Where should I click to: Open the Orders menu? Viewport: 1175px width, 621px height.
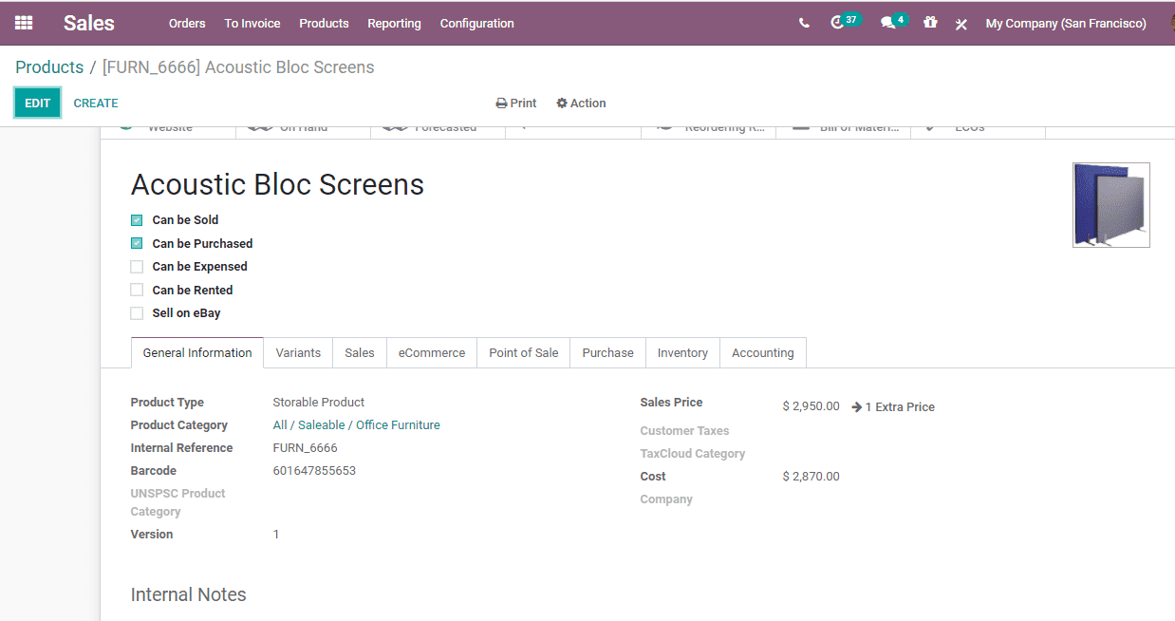(x=187, y=24)
